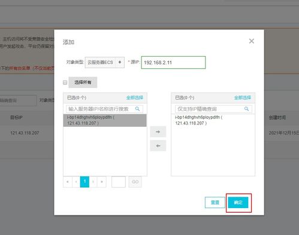Image resolution: width=299 pixels, height=235 pixels.
Task: Confirm with the 确定 button
Action: (x=238, y=203)
